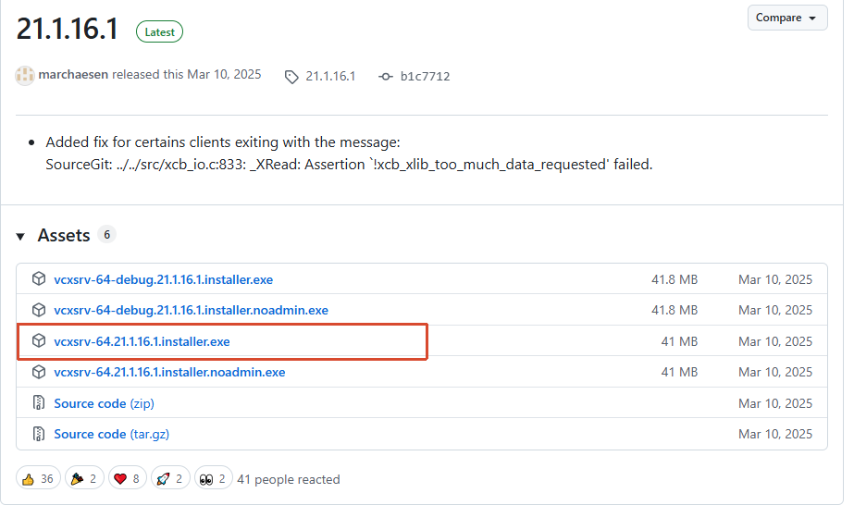Click package icon for debug installer.noadmin.exe
854x530 pixels.
click(39, 309)
